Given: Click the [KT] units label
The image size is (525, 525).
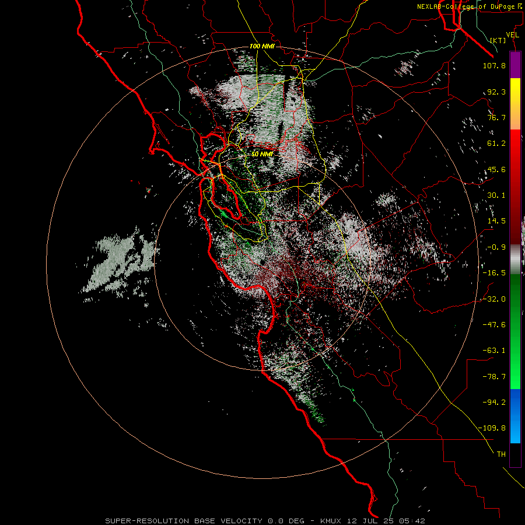Looking at the screenshot, I should 498,40.
